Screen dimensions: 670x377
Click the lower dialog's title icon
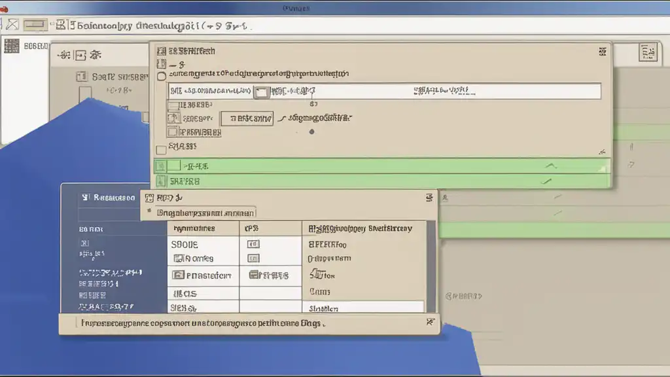coord(149,198)
